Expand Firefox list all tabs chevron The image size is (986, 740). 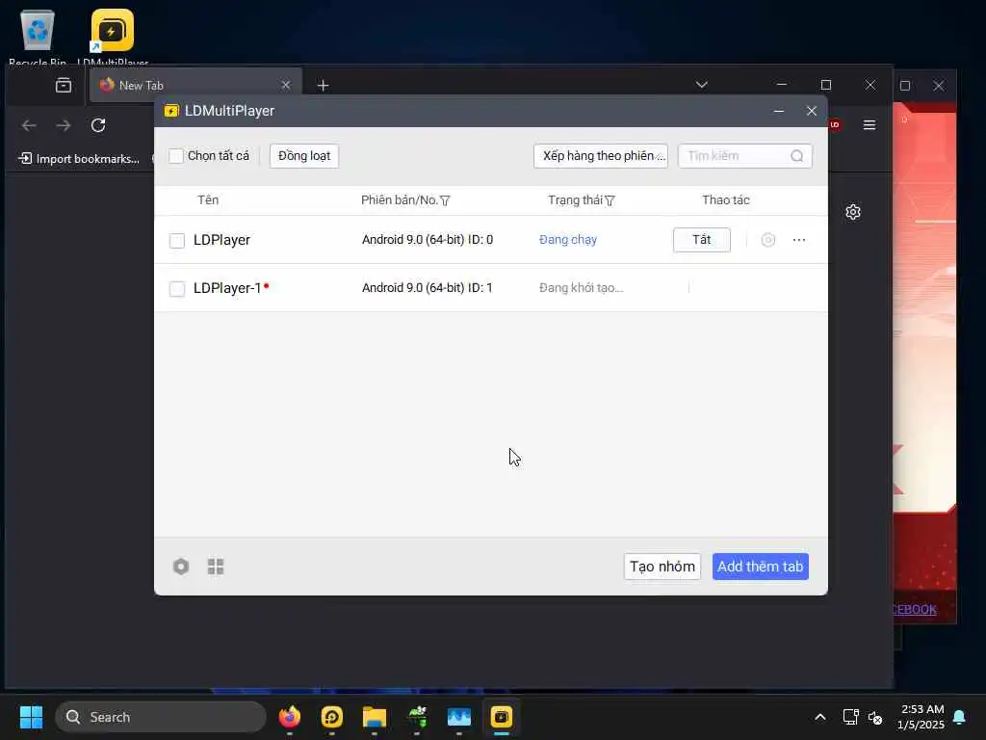tap(702, 85)
